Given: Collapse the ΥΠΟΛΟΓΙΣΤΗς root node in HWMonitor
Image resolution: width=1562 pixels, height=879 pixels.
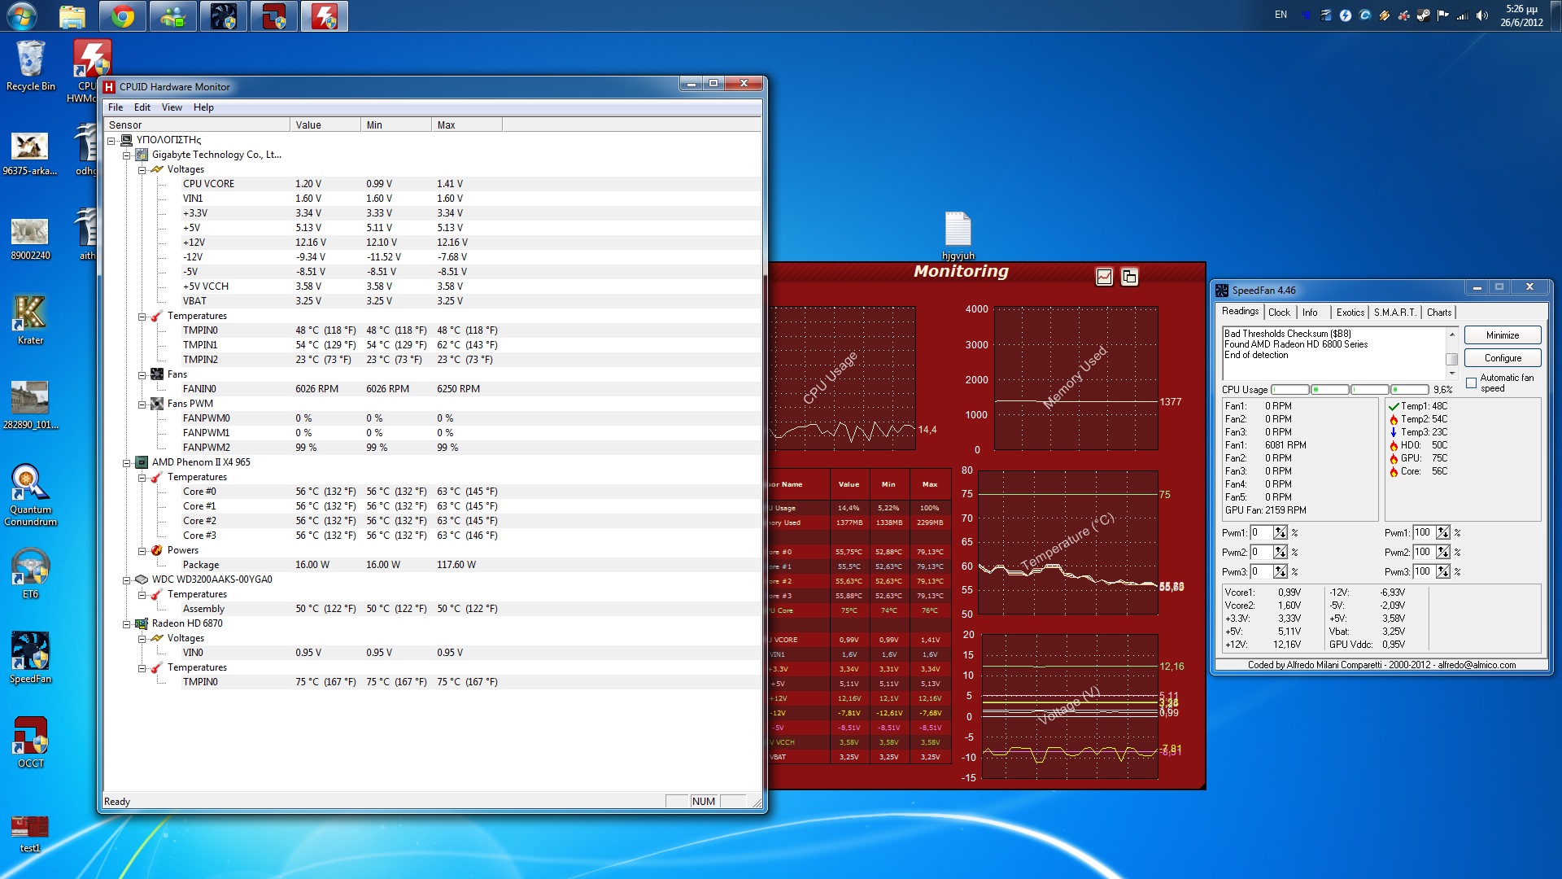Looking at the screenshot, I should [x=111, y=140].
